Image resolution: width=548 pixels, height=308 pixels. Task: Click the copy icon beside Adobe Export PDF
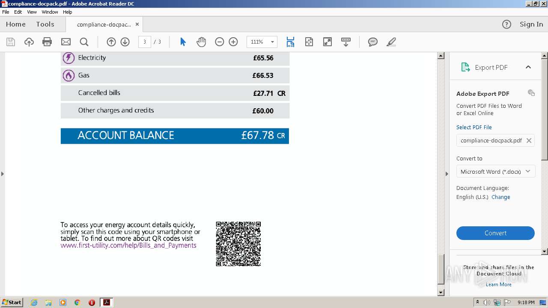531,93
